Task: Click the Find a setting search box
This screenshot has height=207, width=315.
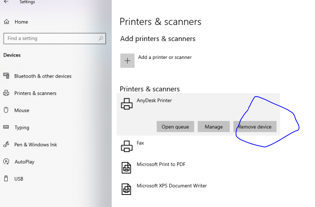Action: tap(51, 39)
